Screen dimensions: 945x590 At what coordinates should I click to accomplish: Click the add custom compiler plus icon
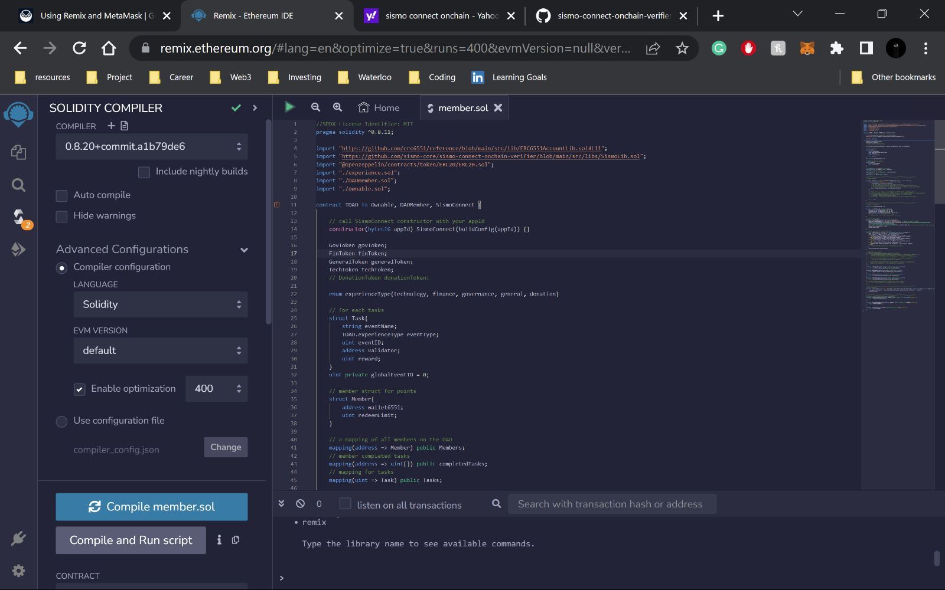[x=111, y=126]
